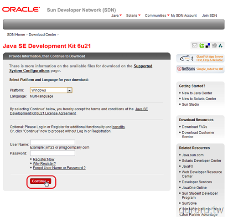228x217 pixels.
Task: Open Supported System Configurations link
Action: tap(81, 68)
